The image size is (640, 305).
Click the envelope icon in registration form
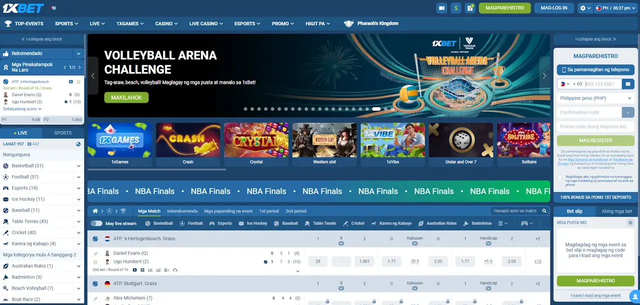[628, 84]
